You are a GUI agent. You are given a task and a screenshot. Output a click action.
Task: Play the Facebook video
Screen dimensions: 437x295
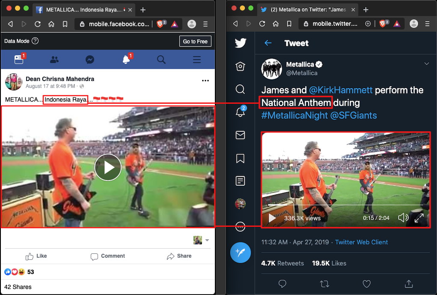click(108, 167)
